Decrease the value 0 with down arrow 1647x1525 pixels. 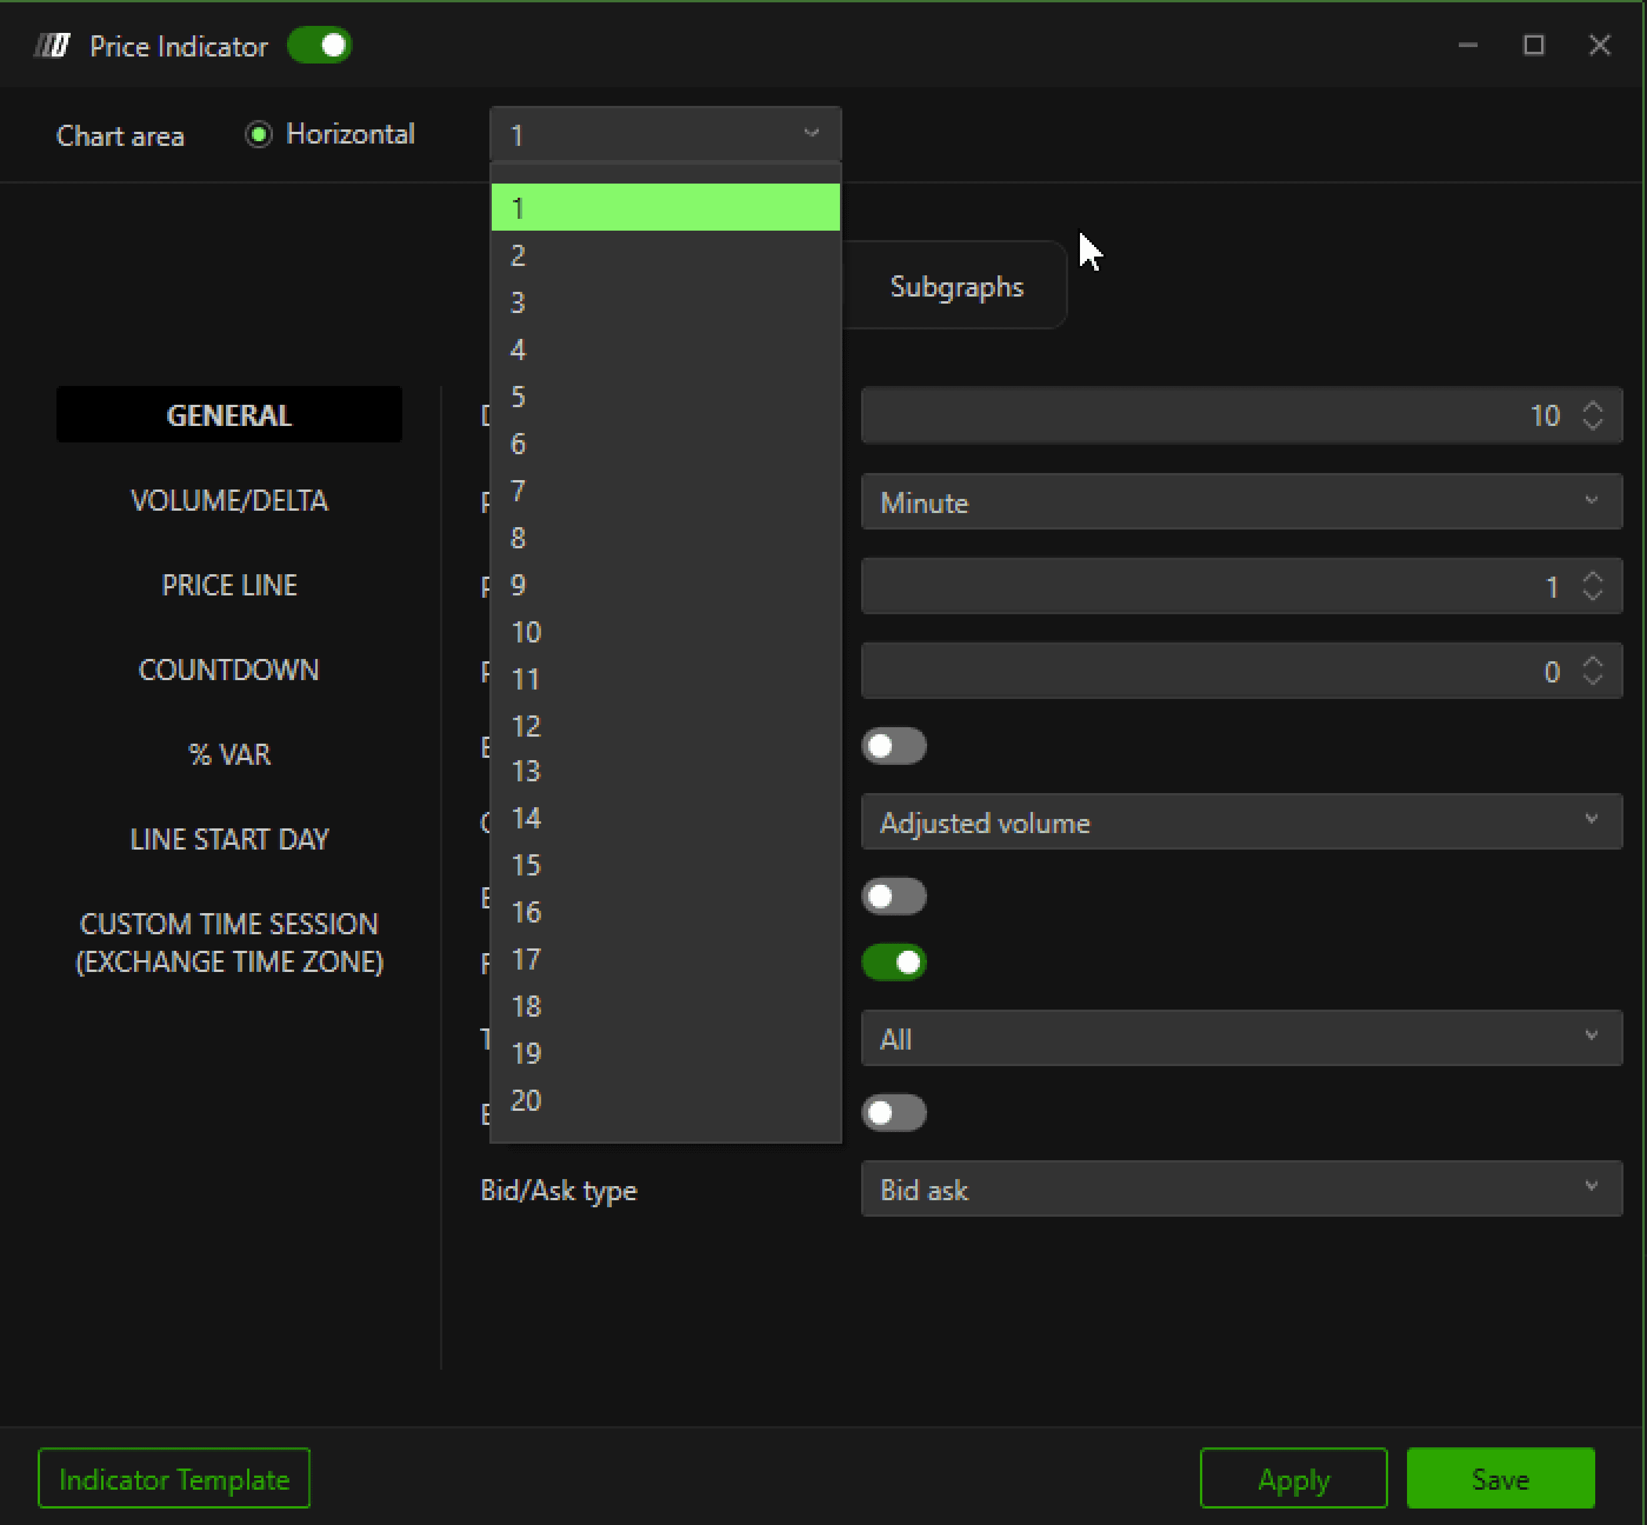1592,679
